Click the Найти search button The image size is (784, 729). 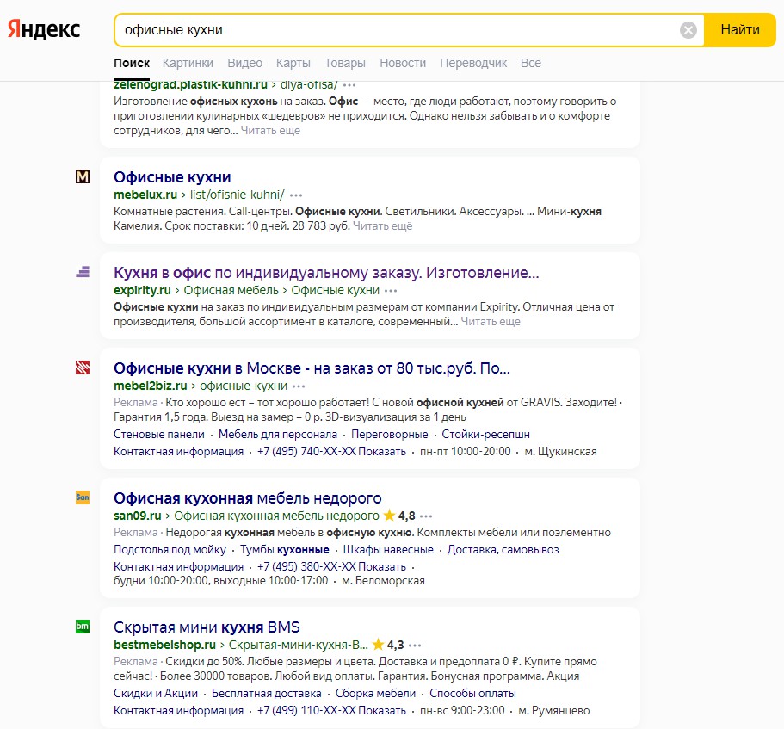[740, 30]
